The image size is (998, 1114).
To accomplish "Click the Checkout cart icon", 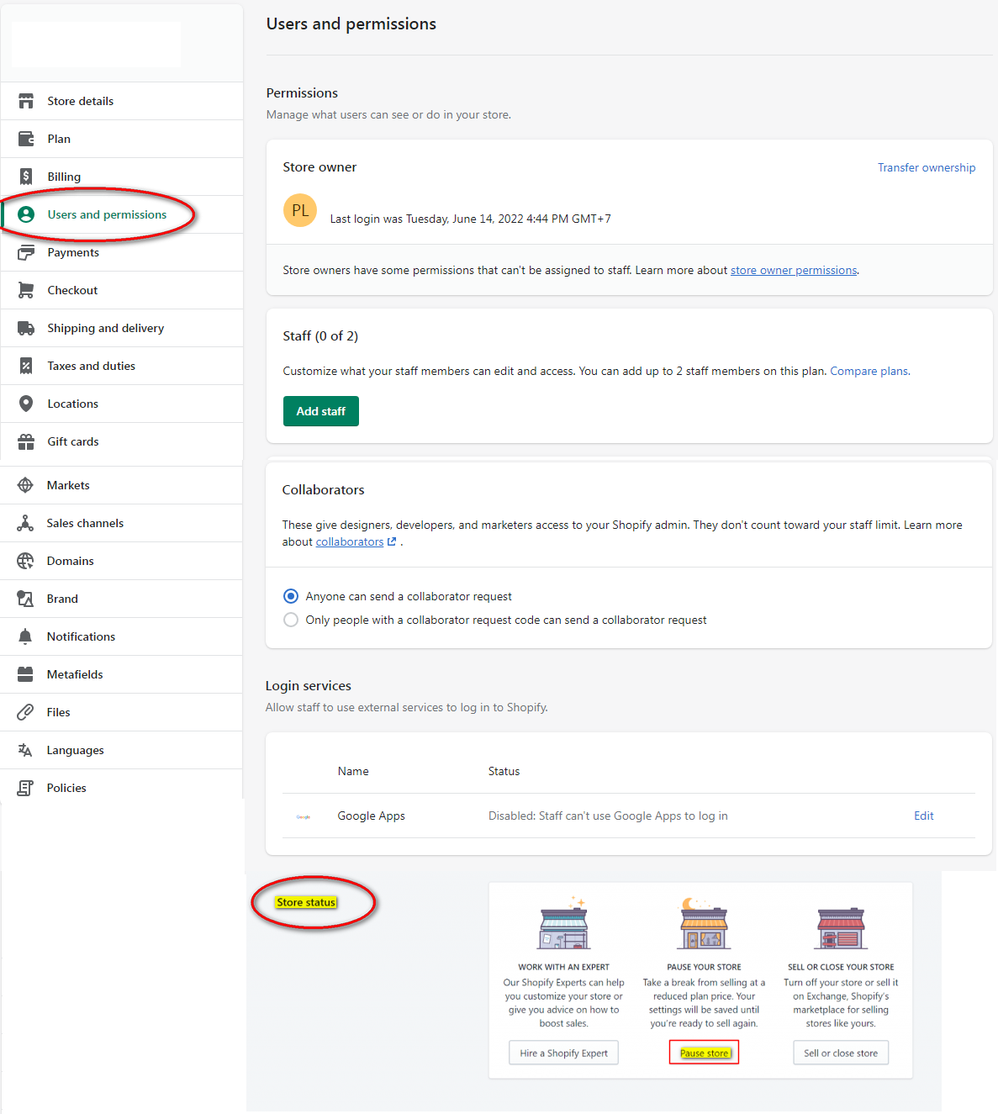I will coord(26,290).
